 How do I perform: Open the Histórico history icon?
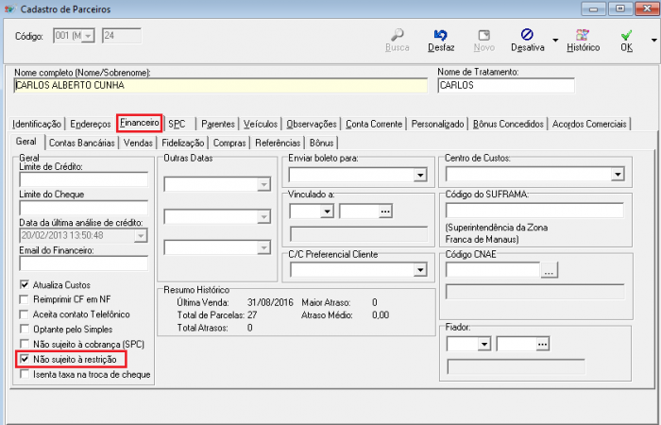click(x=583, y=36)
